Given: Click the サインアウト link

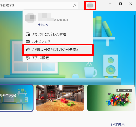Looking at the screenshot, I should click(x=44, y=25).
